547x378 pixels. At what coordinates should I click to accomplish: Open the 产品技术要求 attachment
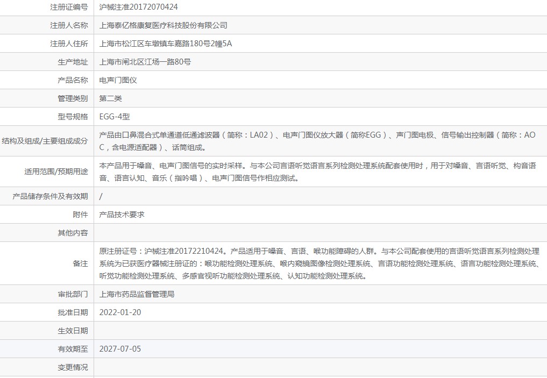pos(122,215)
